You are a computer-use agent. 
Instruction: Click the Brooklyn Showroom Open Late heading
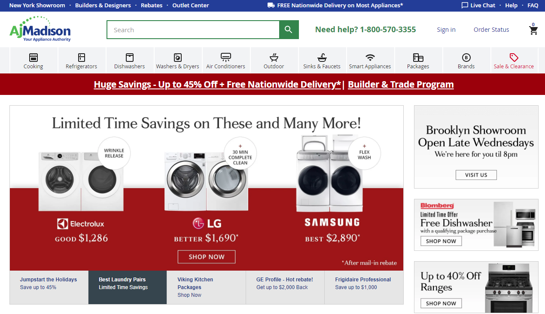[476, 136]
